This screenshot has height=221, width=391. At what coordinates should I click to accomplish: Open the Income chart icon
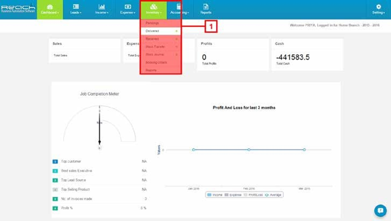(101, 7)
